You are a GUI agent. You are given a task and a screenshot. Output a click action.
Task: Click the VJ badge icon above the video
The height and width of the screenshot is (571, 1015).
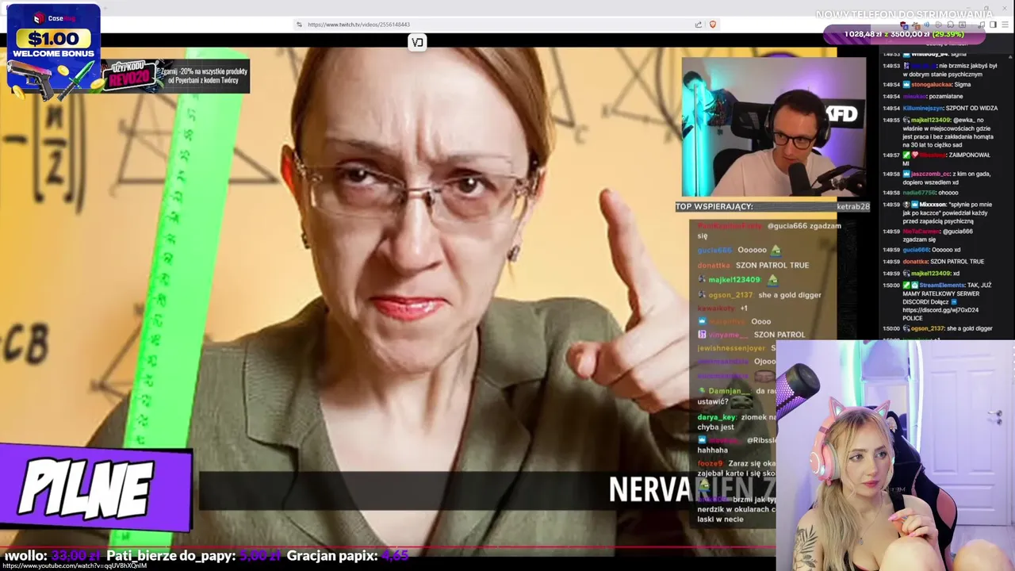417,42
